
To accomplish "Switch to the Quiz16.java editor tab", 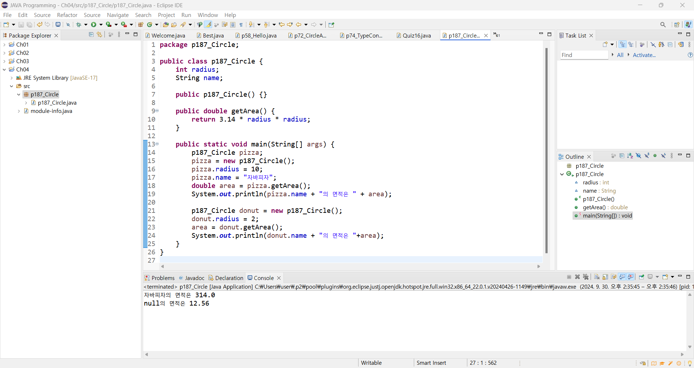I will pos(414,35).
